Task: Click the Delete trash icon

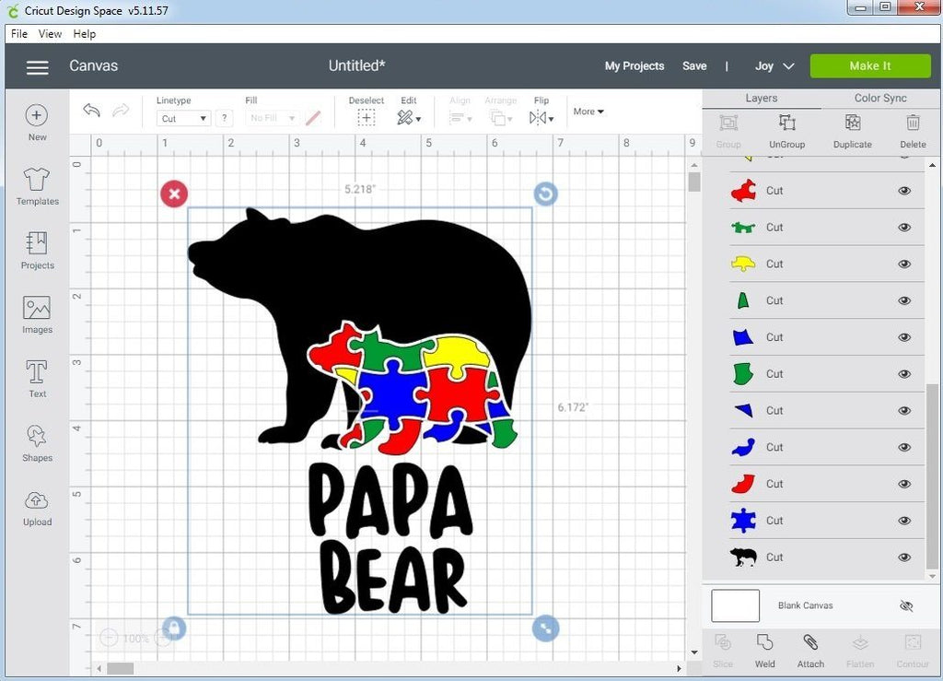Action: [913, 123]
